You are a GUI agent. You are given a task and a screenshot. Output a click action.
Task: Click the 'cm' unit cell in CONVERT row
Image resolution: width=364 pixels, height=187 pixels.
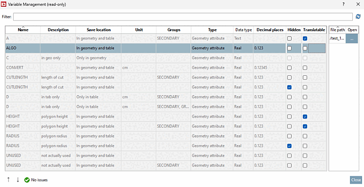[x=139, y=68]
